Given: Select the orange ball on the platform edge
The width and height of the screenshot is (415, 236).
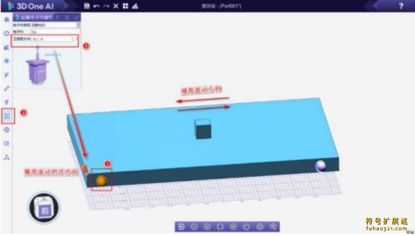Looking at the screenshot, I should 101,181.
